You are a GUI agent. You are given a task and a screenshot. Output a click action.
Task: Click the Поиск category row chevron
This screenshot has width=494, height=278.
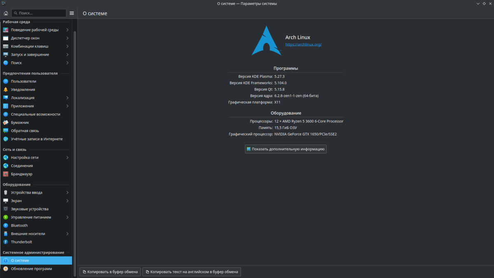[x=68, y=63]
